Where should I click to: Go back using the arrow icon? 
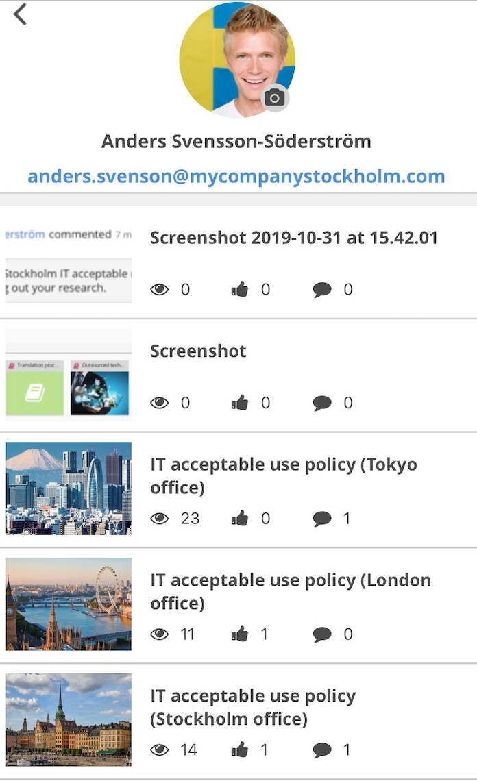tap(20, 14)
